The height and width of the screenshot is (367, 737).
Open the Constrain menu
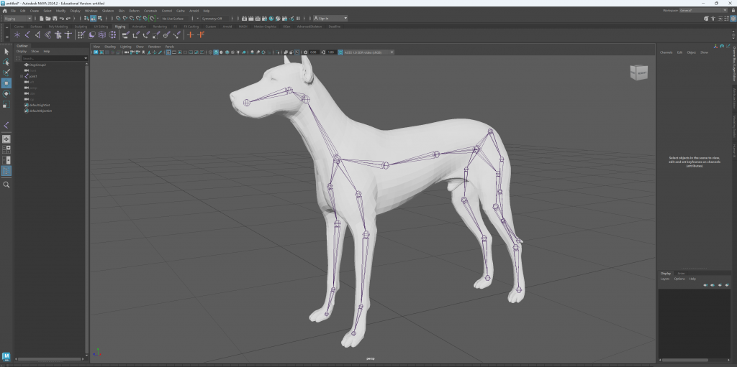(150, 10)
